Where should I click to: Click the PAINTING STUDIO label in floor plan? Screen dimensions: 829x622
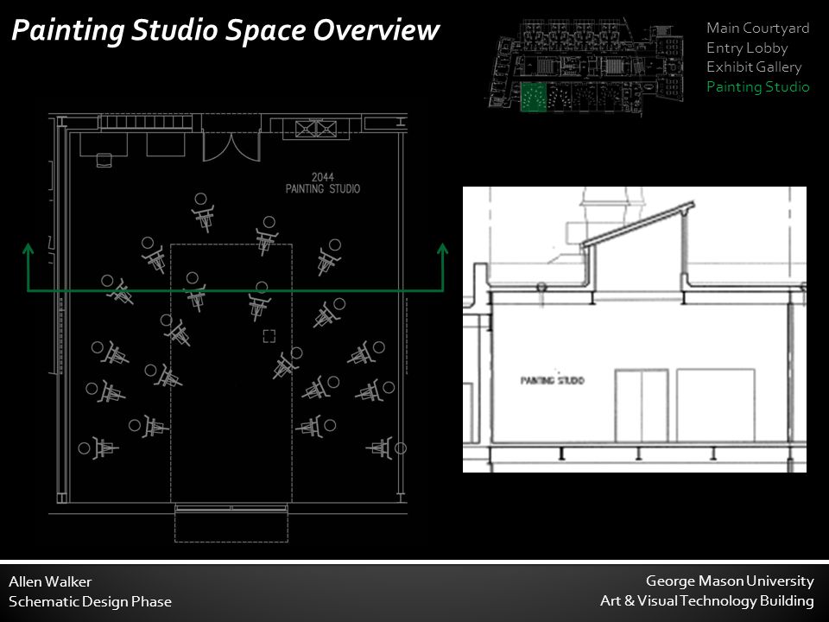[322, 189]
